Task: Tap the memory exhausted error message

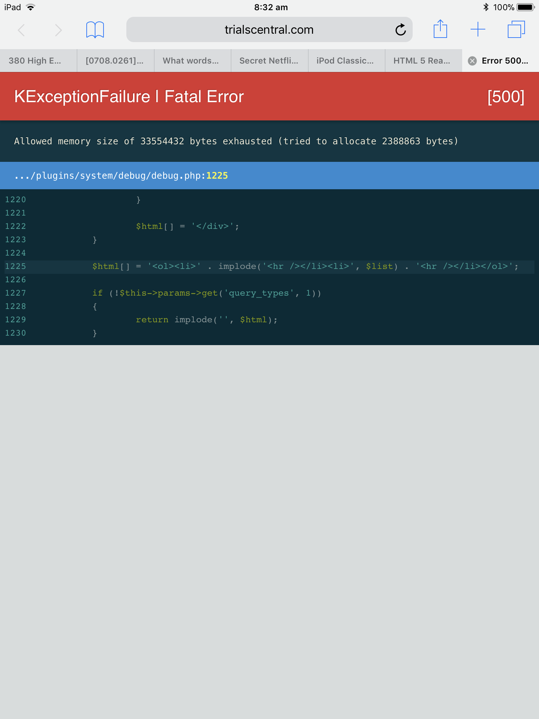Action: coord(236,141)
